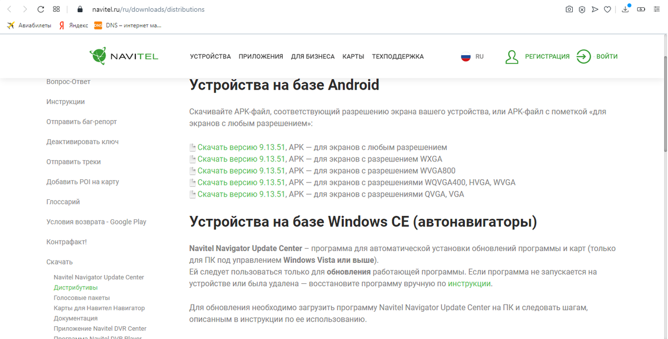The image size is (668, 339).
Task: Select Скачать in the sidebar
Action: point(60,262)
